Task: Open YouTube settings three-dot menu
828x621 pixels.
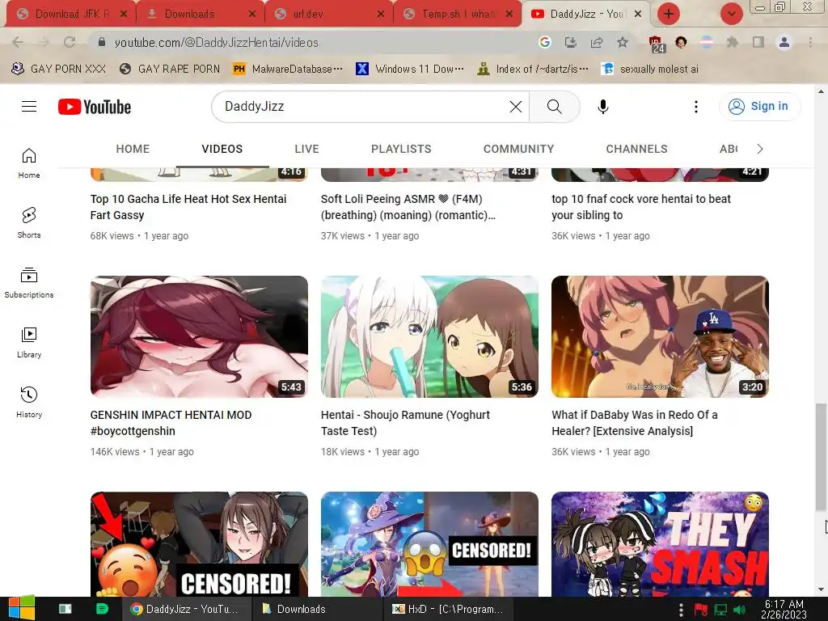Action: (696, 107)
